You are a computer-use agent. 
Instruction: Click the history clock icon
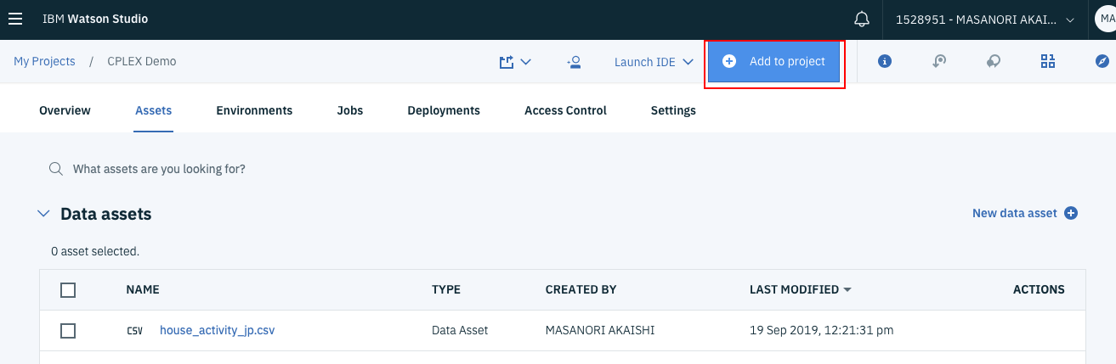pyautogui.click(x=939, y=62)
